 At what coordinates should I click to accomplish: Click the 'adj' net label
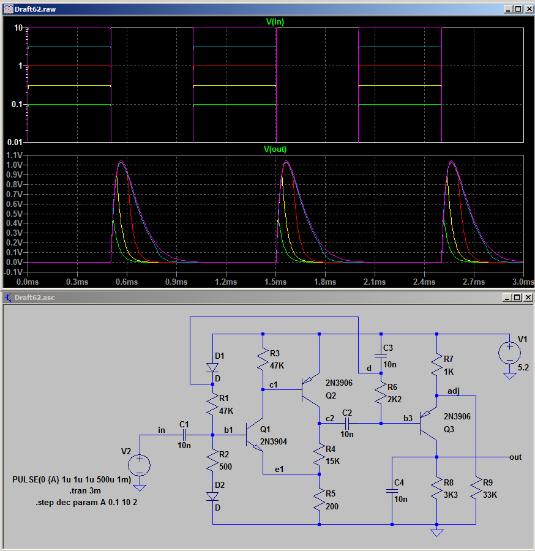point(454,391)
